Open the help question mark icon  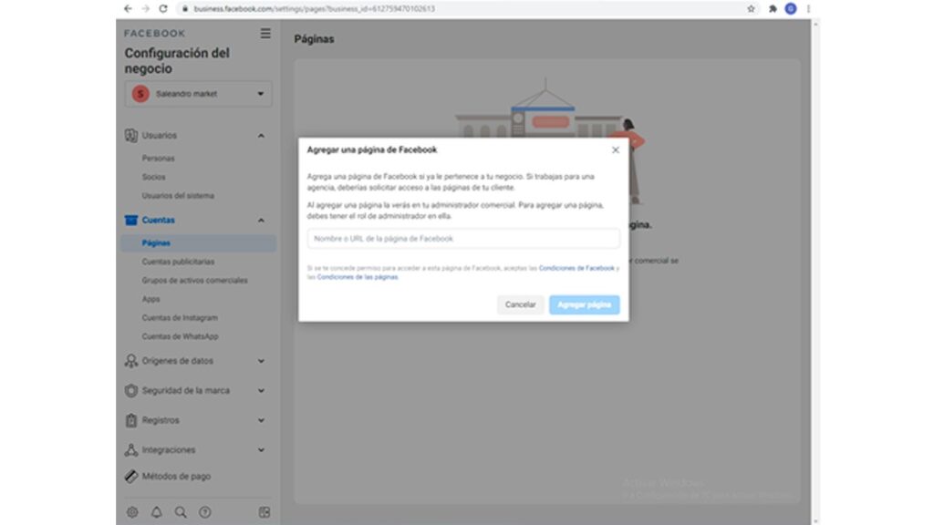tap(205, 512)
